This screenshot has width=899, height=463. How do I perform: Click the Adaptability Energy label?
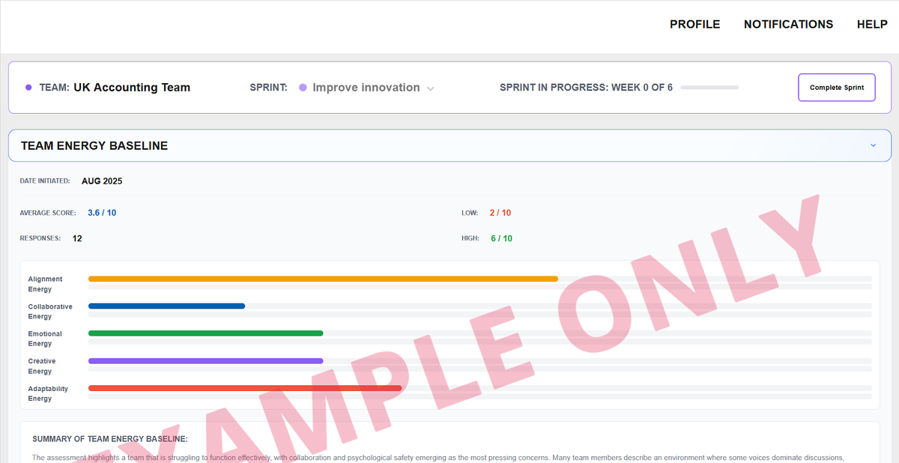[x=48, y=393]
